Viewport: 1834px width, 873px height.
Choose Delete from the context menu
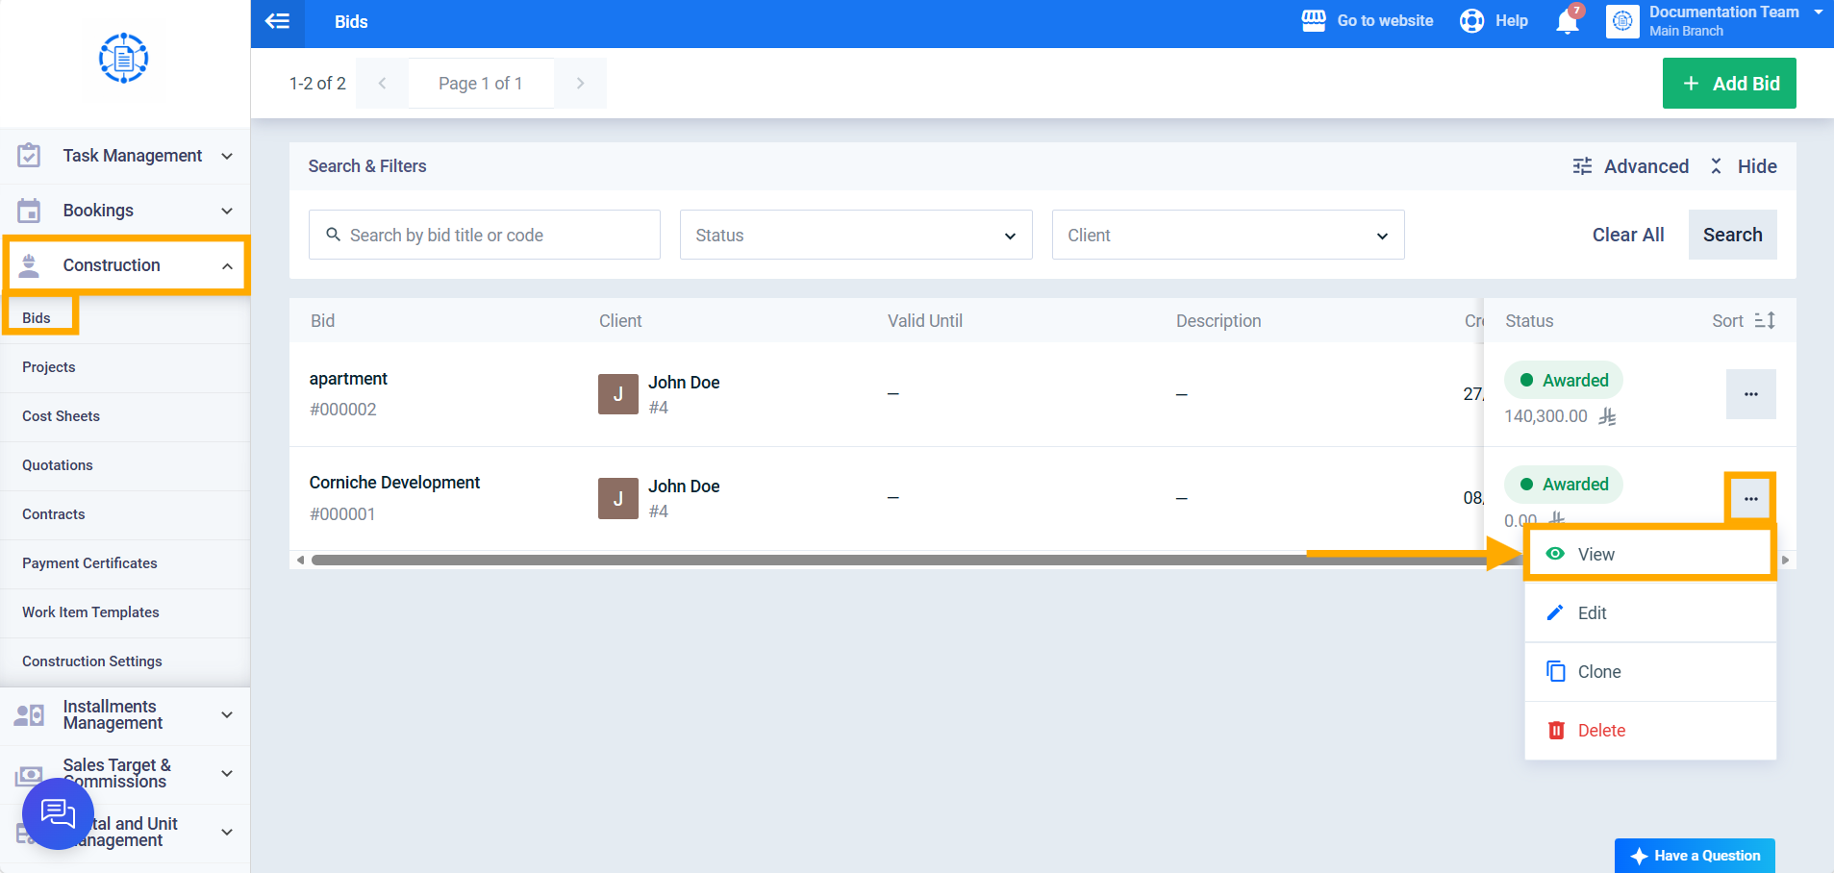1650,731
